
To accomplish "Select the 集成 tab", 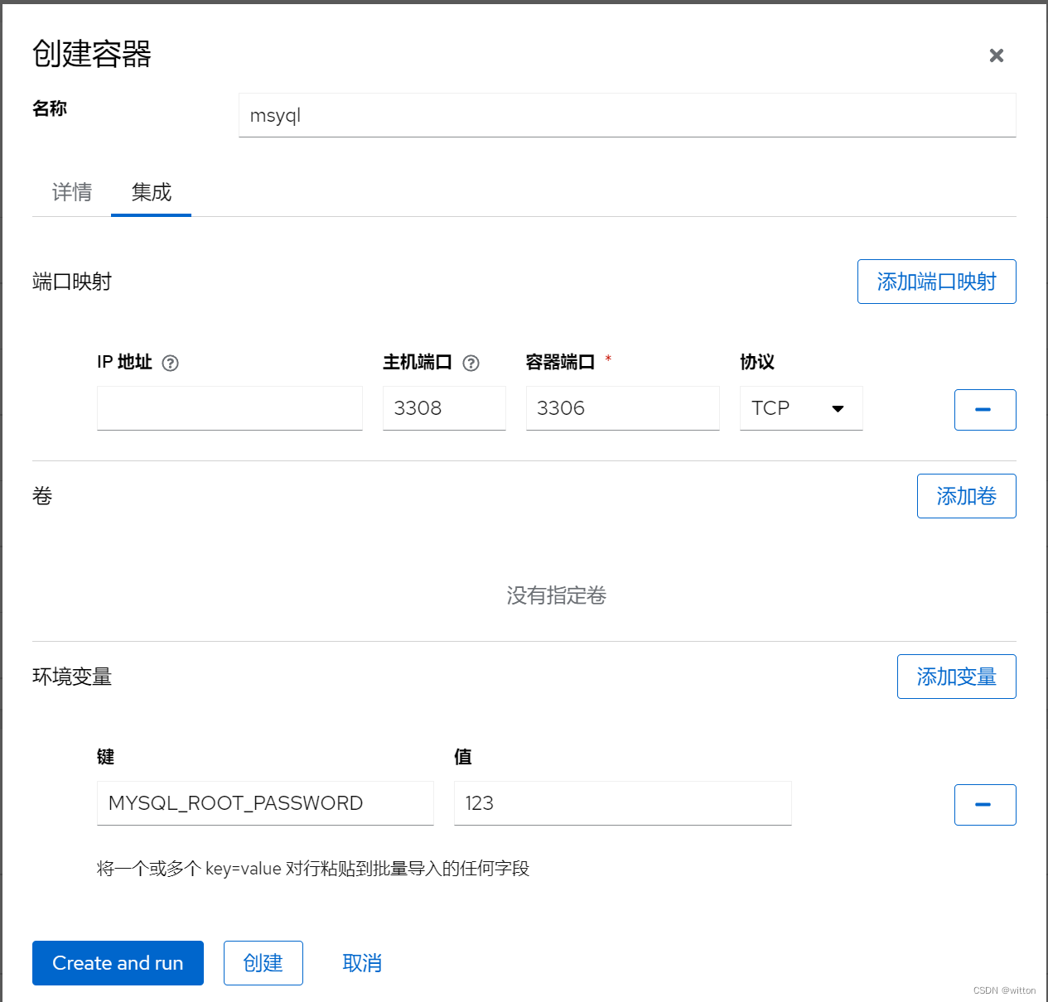I will [x=151, y=192].
